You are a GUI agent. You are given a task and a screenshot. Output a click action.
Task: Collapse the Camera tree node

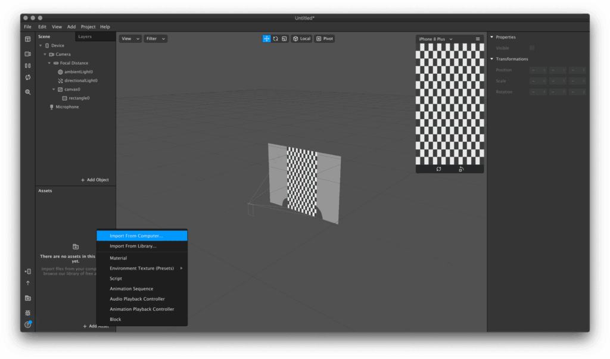45,54
